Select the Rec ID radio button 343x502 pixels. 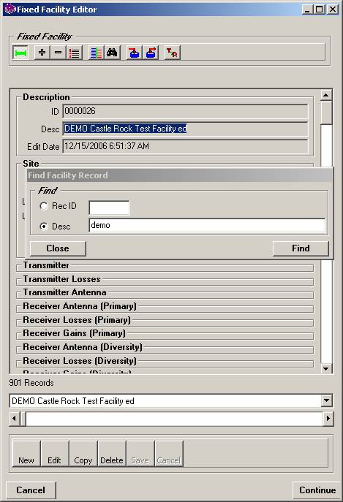tap(44, 206)
